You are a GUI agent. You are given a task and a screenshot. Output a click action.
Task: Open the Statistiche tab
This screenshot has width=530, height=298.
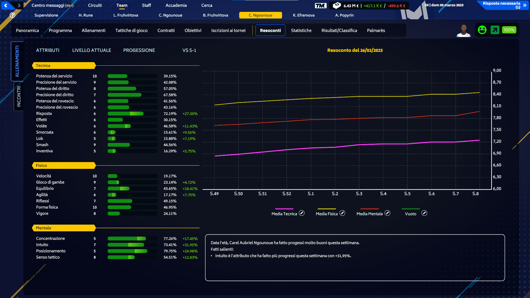(x=301, y=30)
